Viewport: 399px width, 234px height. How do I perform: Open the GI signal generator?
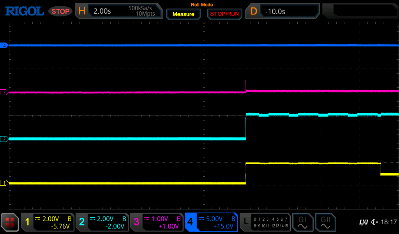point(302,222)
